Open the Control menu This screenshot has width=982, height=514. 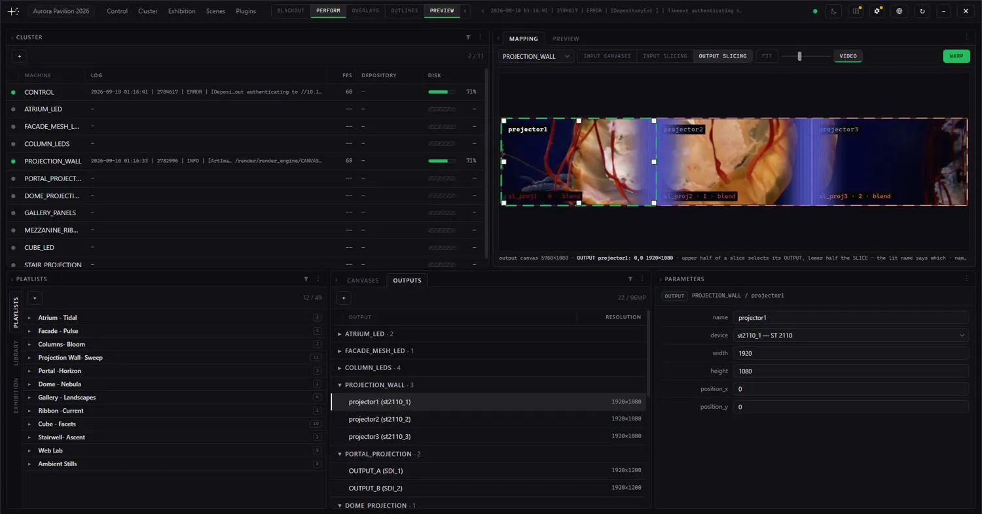(117, 11)
